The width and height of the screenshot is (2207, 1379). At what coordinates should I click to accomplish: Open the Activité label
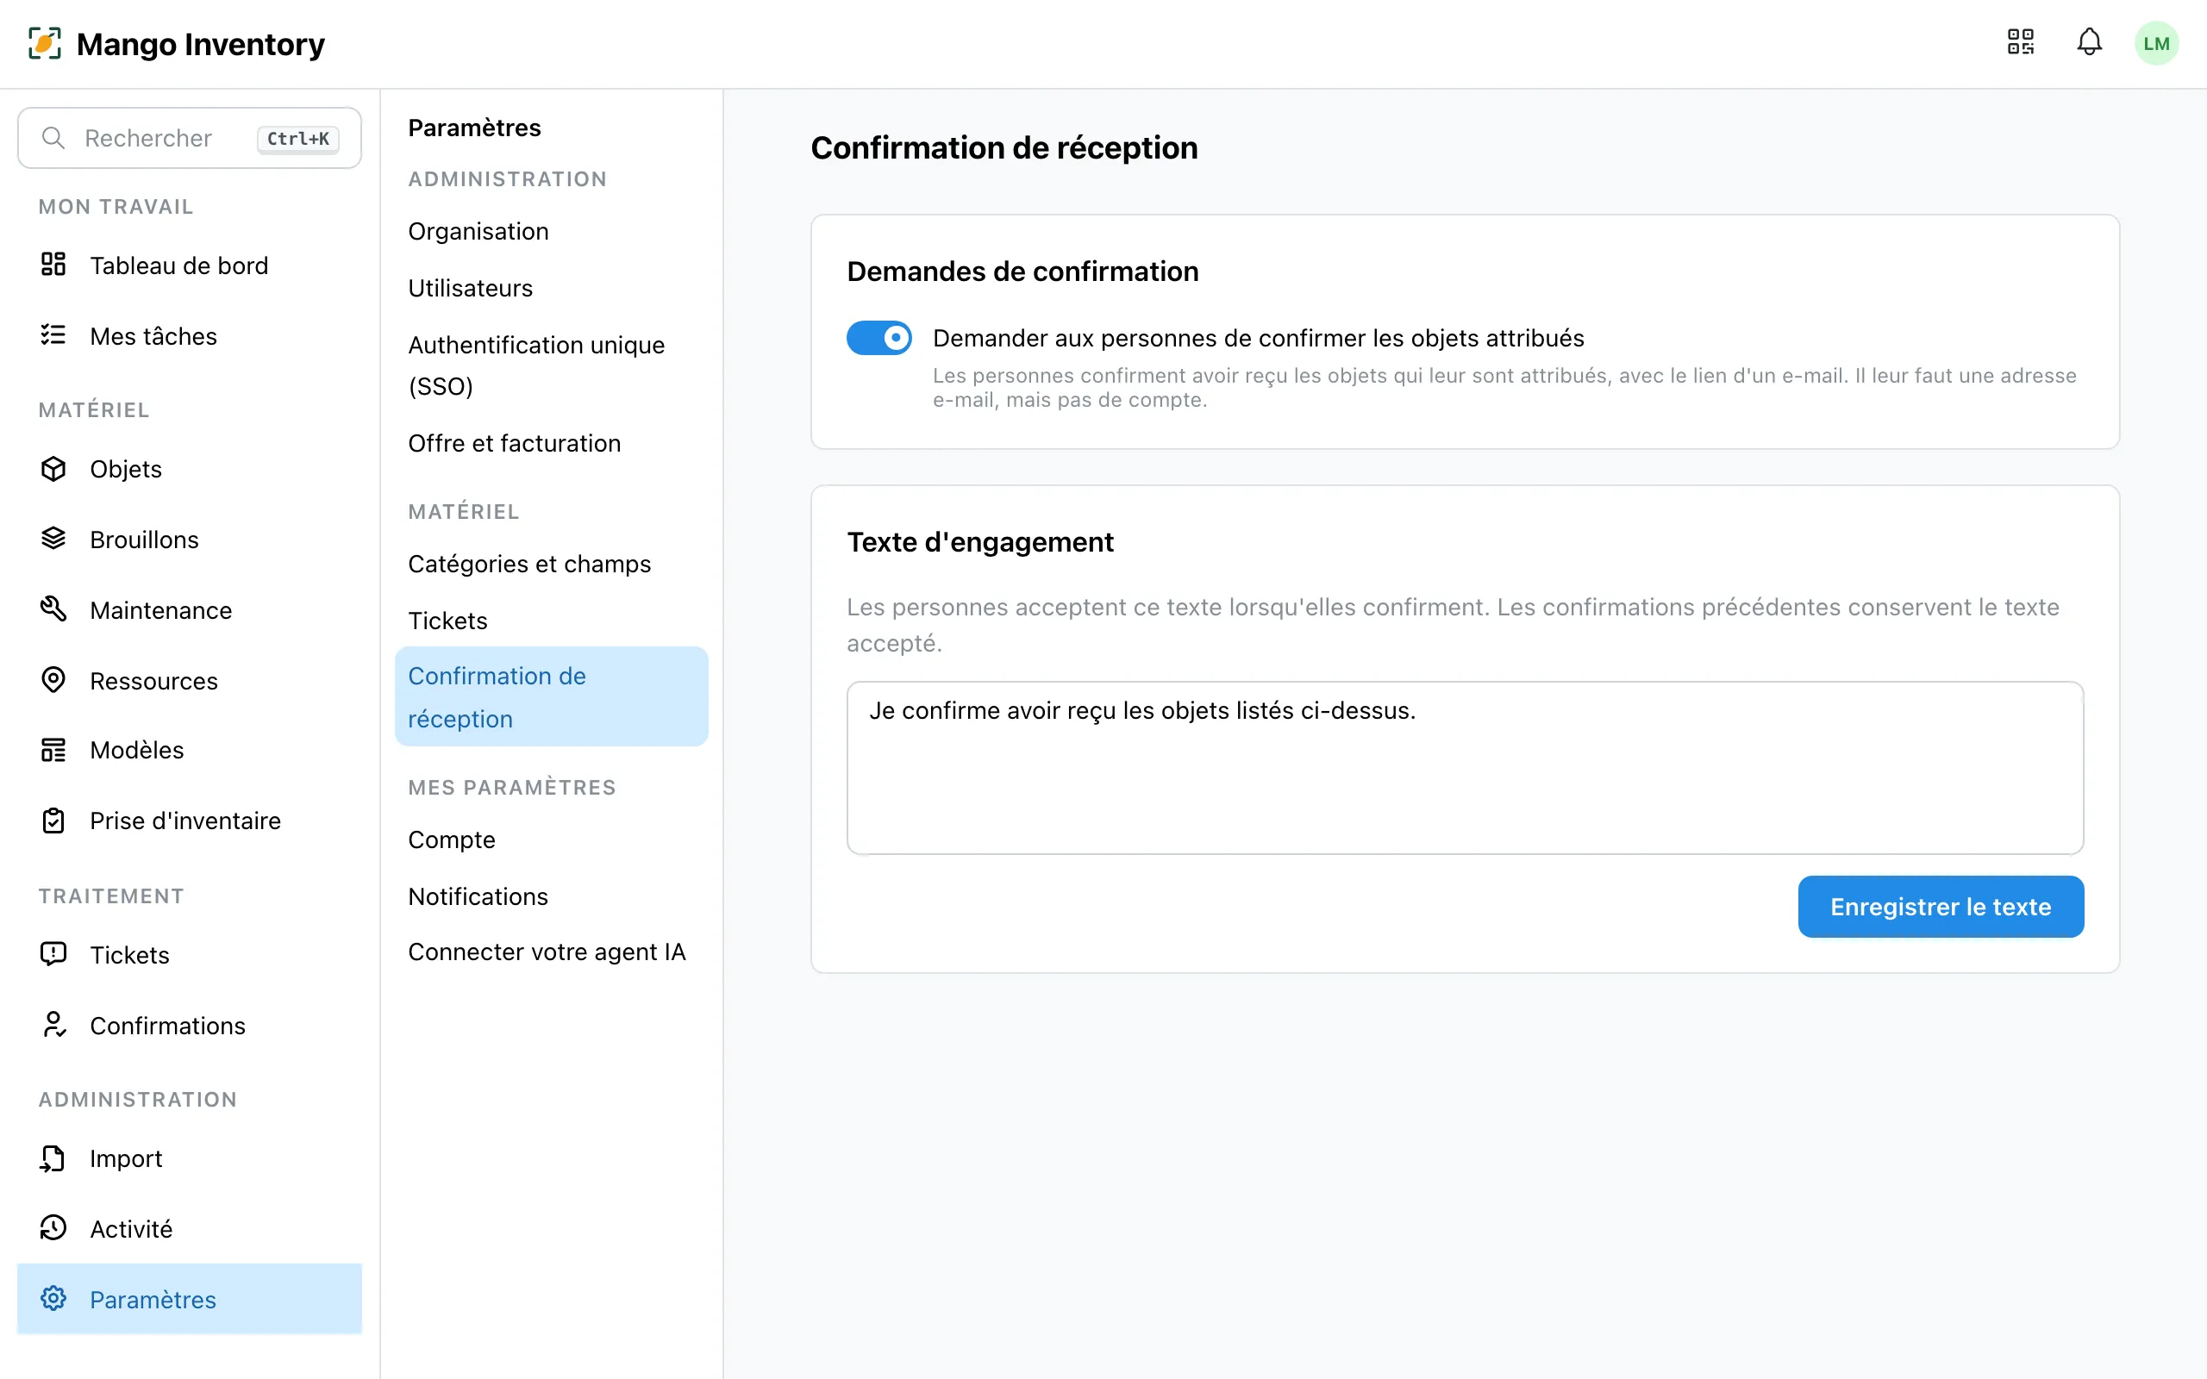click(130, 1229)
